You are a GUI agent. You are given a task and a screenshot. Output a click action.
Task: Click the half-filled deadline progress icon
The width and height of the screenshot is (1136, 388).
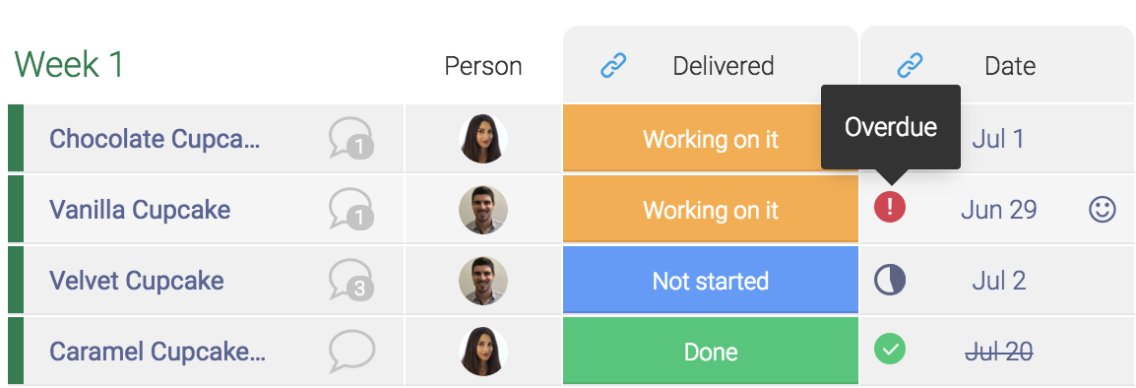(x=890, y=280)
